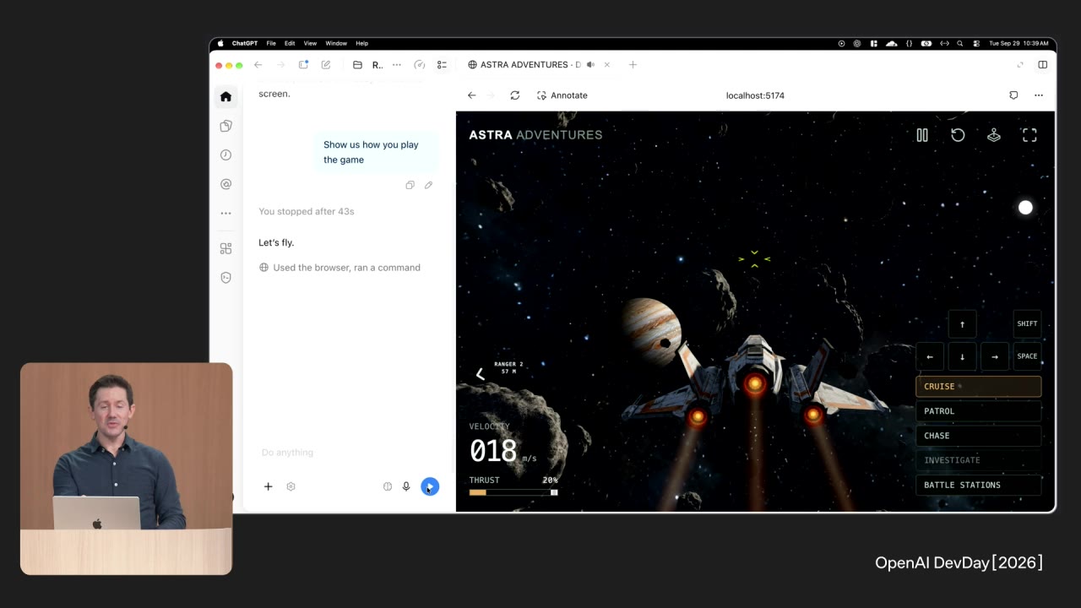Open the Window menu
Viewport: 1081px width, 608px height.
tap(336, 43)
